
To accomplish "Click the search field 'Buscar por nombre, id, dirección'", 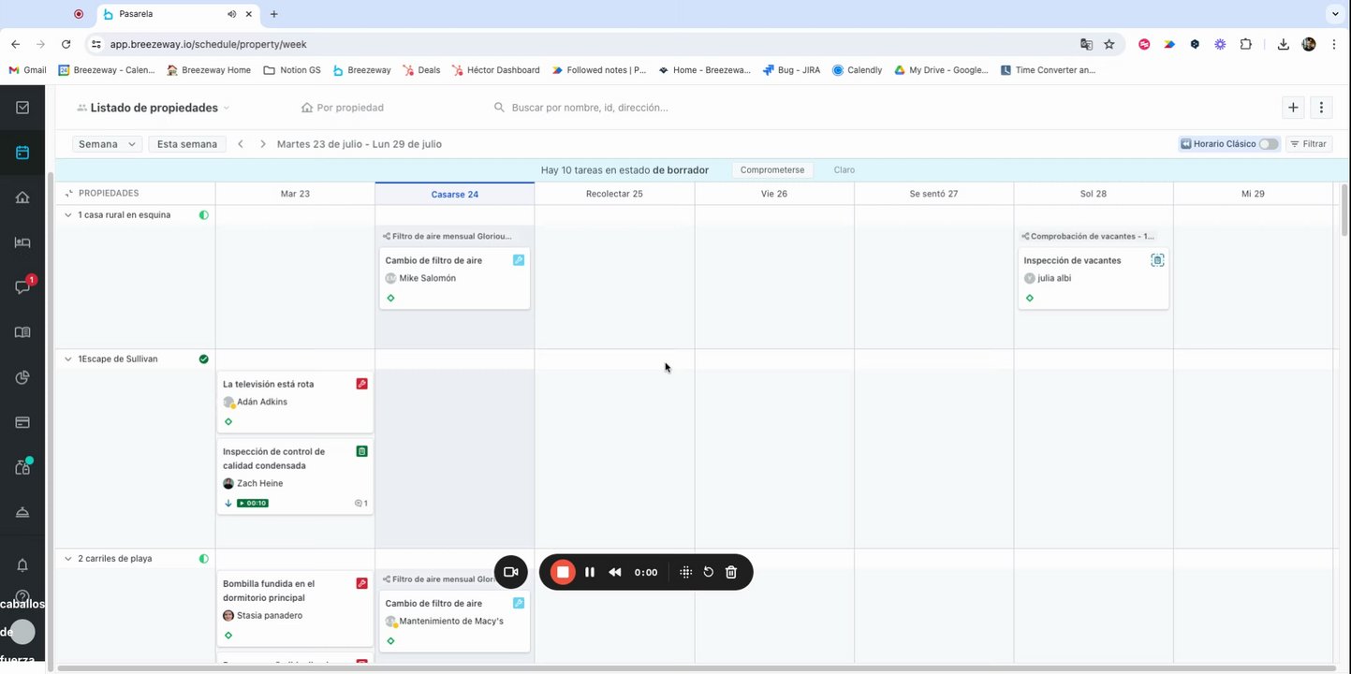I will click(x=590, y=108).
